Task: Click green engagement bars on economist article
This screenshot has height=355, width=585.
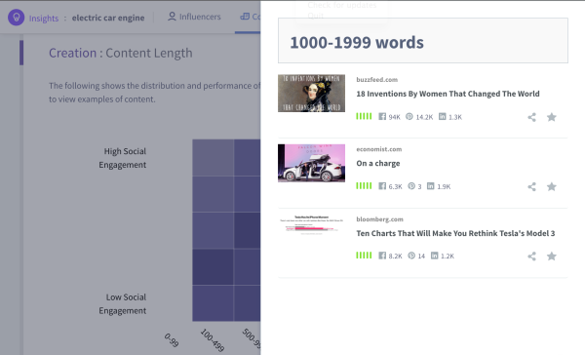Action: tap(364, 185)
